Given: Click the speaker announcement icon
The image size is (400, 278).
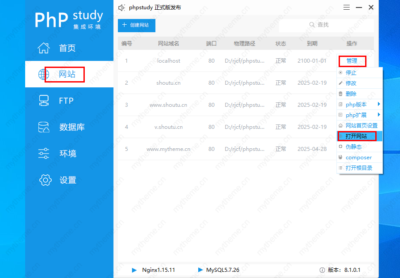Looking at the screenshot, I should coord(122,8).
